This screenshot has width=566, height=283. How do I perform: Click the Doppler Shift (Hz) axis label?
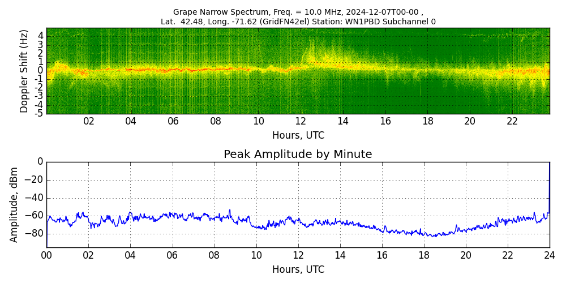click(24, 71)
